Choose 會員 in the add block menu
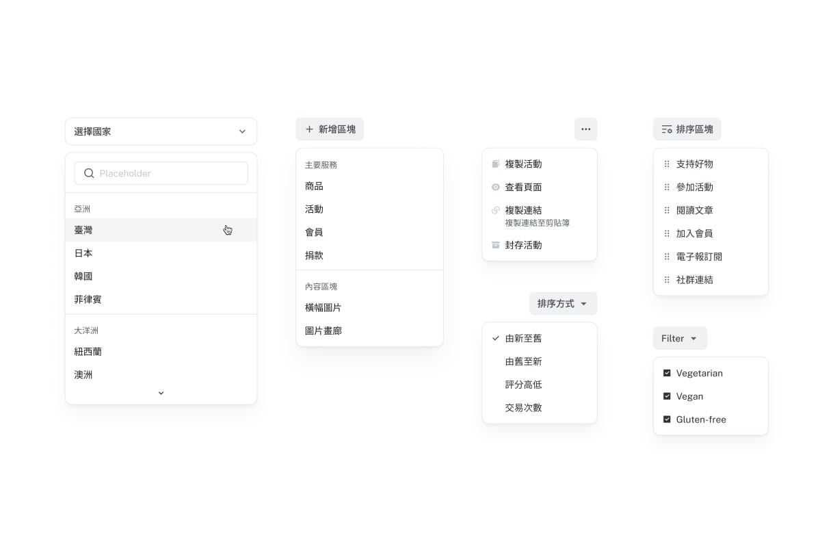833x553 pixels. pyautogui.click(x=370, y=233)
